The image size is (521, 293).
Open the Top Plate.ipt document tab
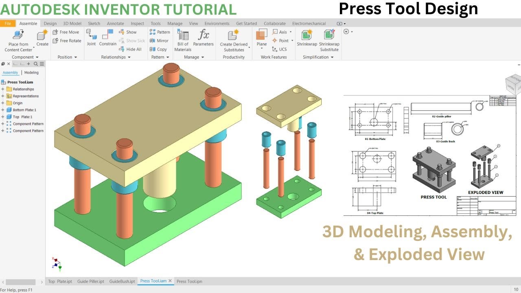click(60, 281)
